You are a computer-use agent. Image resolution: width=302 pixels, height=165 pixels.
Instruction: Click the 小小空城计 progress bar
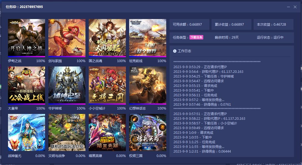[x=107, y=104]
